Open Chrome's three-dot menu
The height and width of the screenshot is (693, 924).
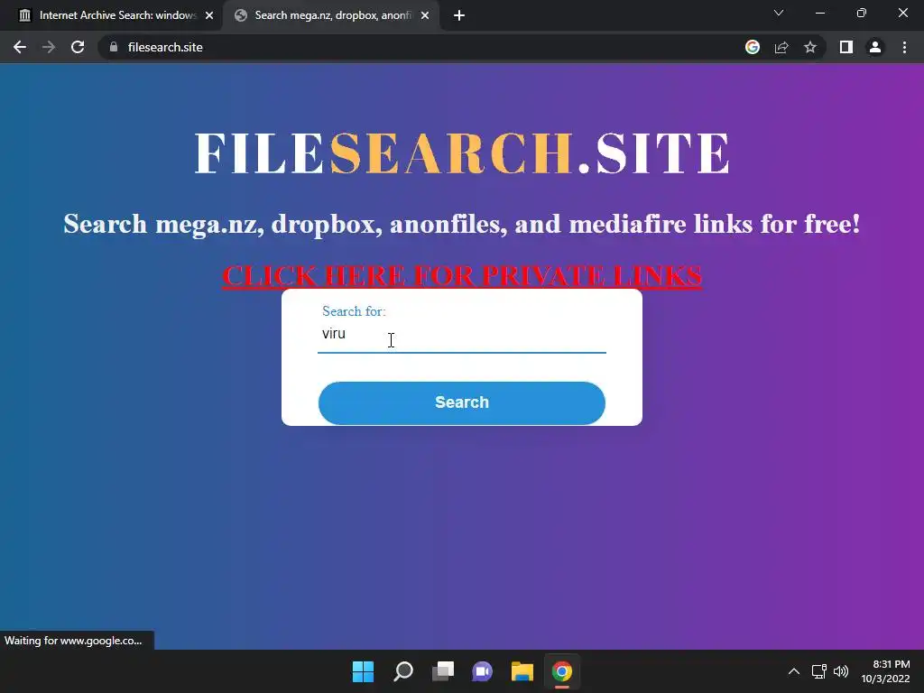point(904,47)
